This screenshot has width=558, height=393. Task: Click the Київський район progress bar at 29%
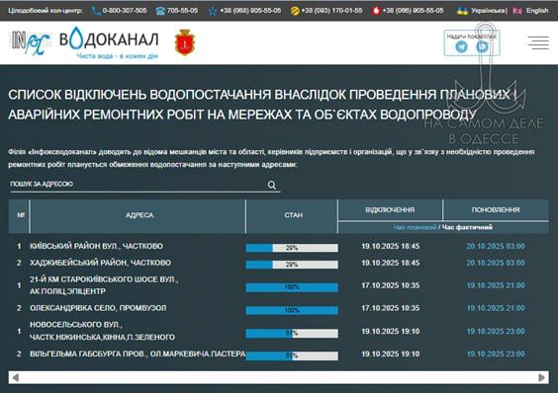(x=292, y=248)
